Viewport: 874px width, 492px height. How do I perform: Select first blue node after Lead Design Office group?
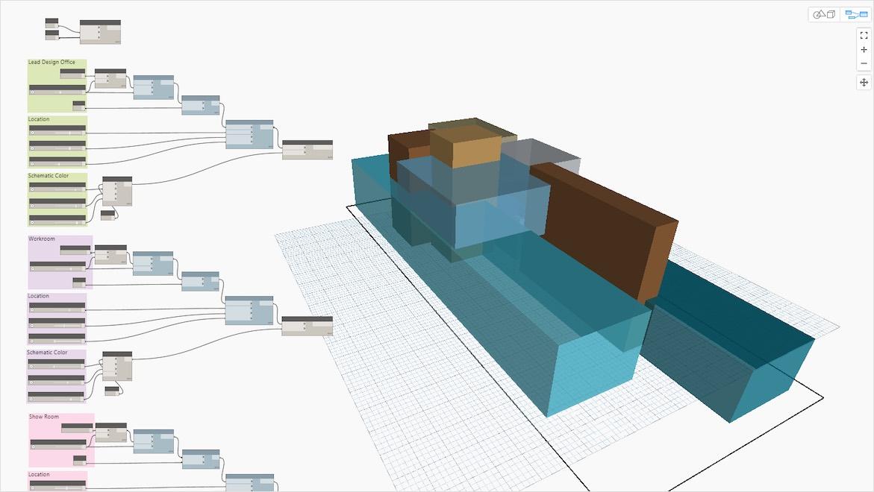[153, 87]
